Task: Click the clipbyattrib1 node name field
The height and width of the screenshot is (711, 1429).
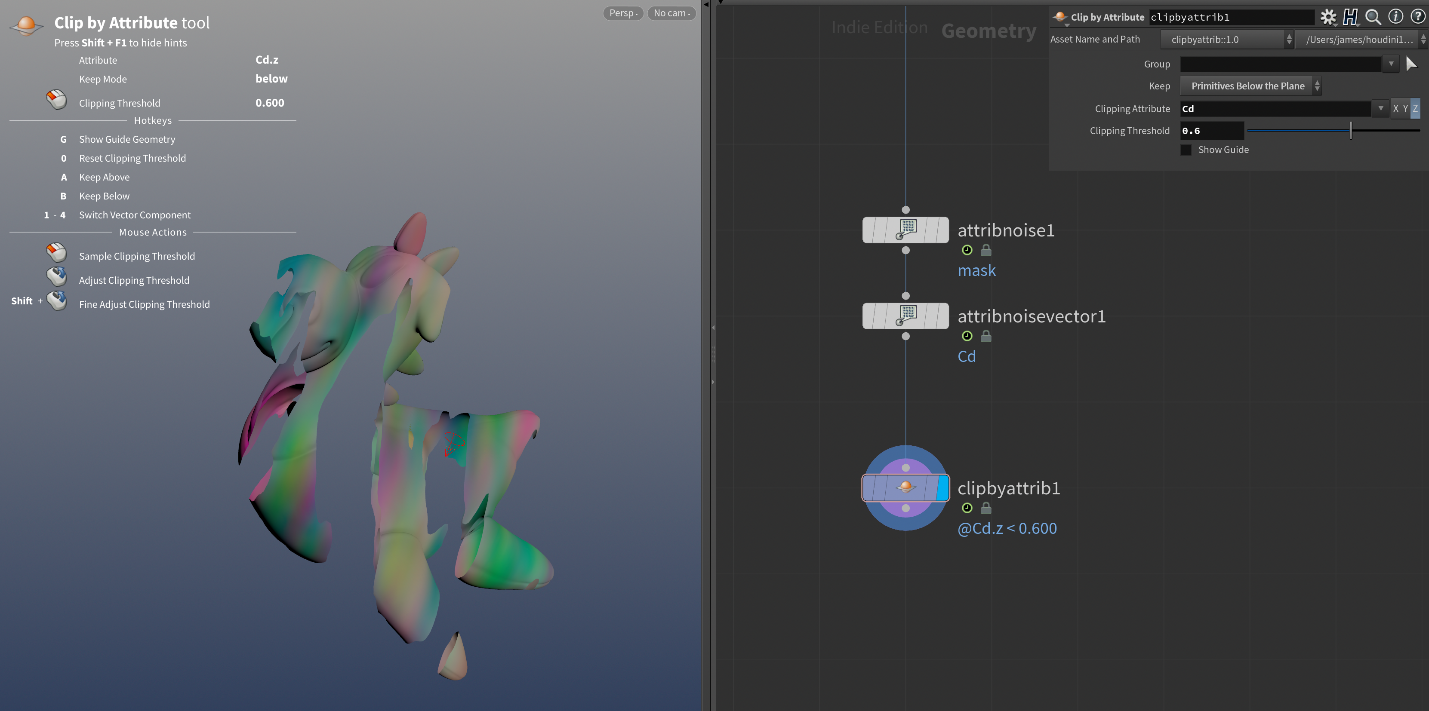Action: 1231,17
